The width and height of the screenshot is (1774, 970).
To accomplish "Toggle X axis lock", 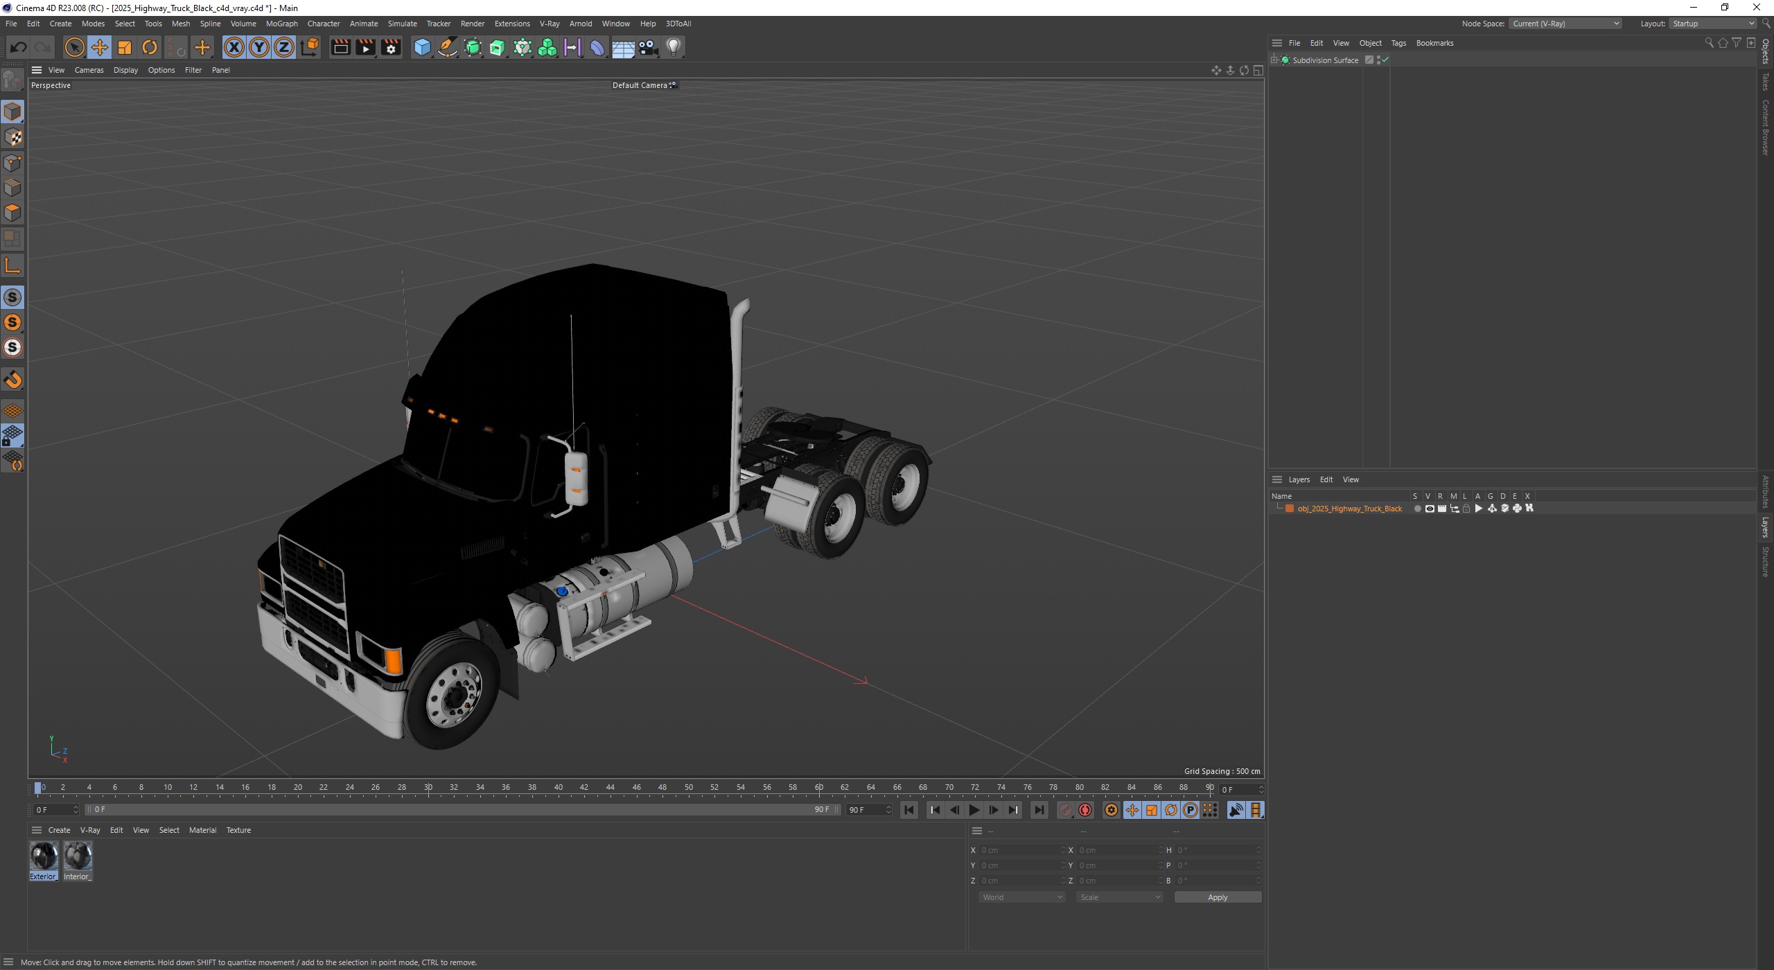I will point(234,47).
